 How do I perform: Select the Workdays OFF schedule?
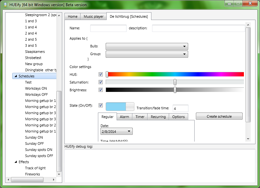click(x=36, y=94)
